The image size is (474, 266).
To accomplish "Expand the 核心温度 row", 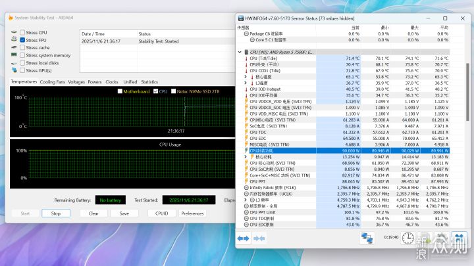I will [246, 77].
